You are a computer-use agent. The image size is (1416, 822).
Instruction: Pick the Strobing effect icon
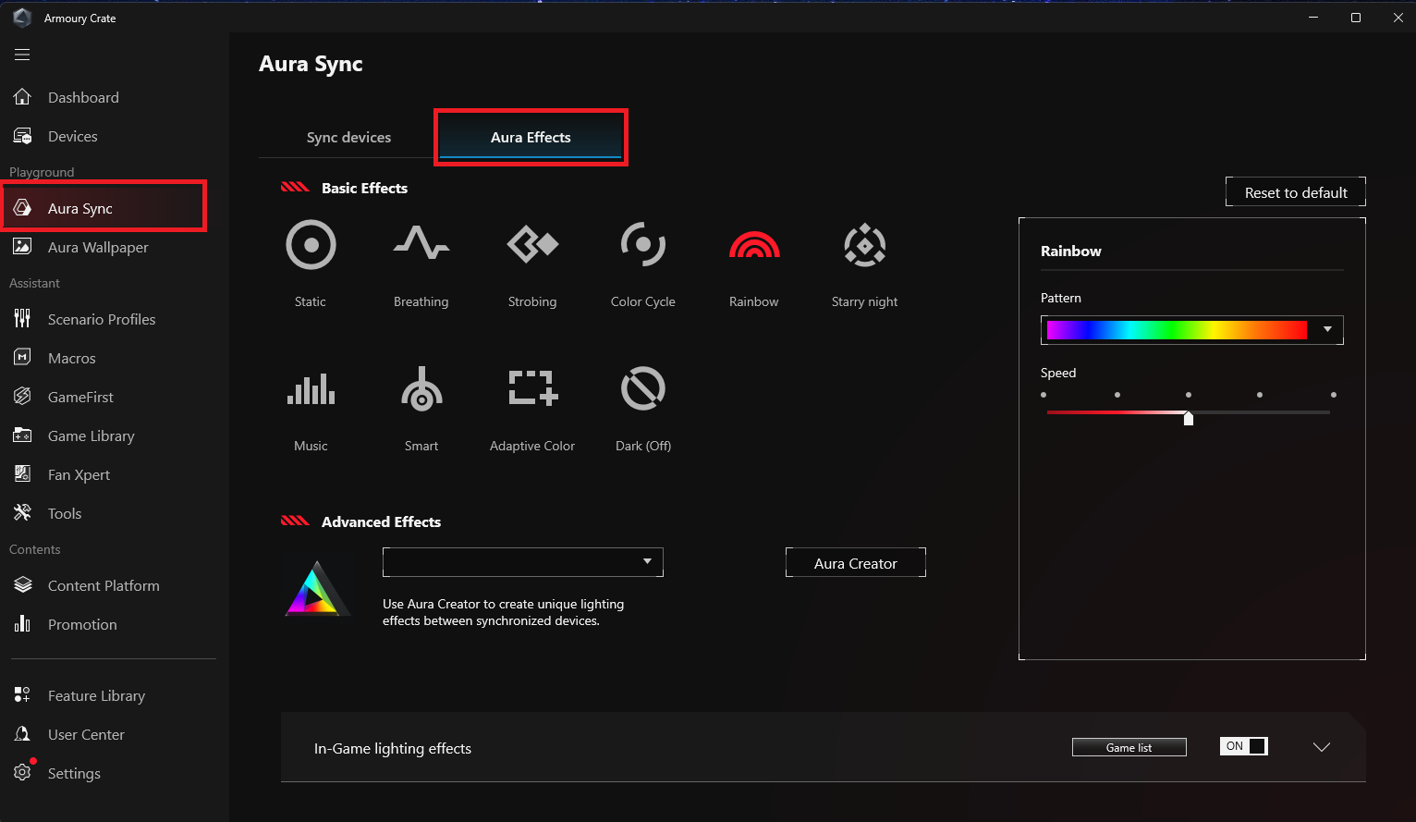pos(532,244)
